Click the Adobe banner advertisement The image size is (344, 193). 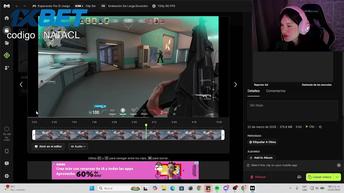[125, 170]
